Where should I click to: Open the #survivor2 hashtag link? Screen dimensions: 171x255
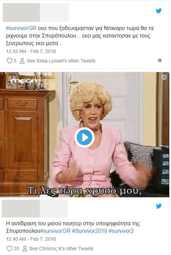click(x=121, y=231)
